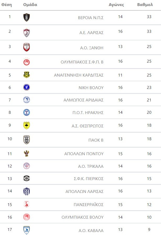Open the ΑΛΜΩΠΟΣ ΑΡΙΔΑΙΑΣ team name
Viewport: 161px width, 237px height.
click(84, 100)
